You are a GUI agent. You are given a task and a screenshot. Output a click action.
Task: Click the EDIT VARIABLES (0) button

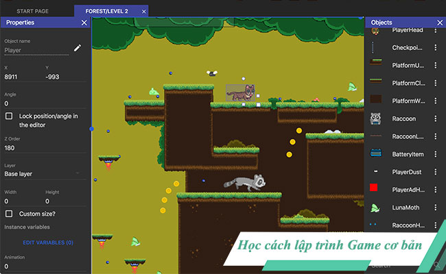coord(48,242)
